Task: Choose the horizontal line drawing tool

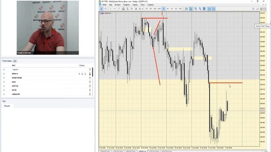Action: 115,9
